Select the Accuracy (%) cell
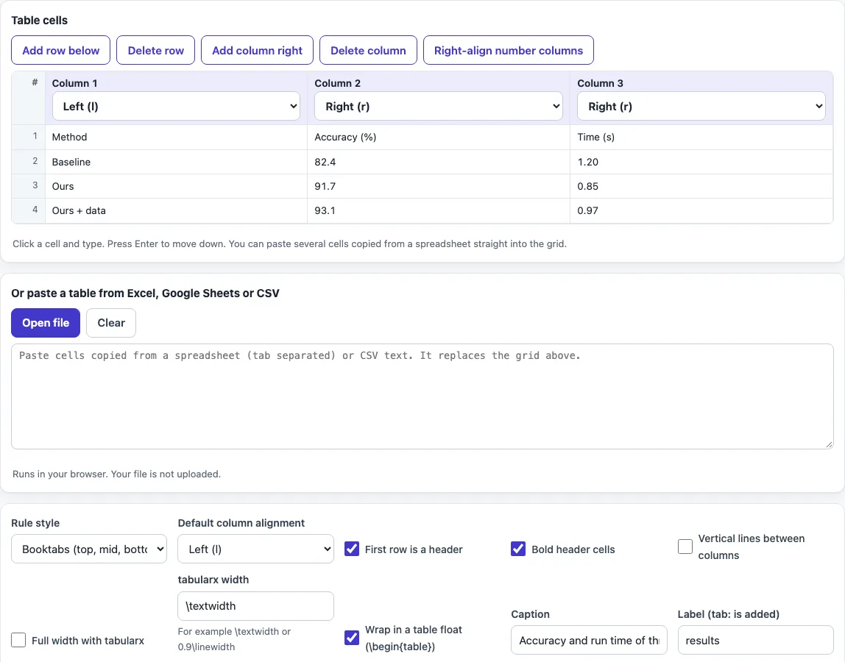 [x=439, y=138]
